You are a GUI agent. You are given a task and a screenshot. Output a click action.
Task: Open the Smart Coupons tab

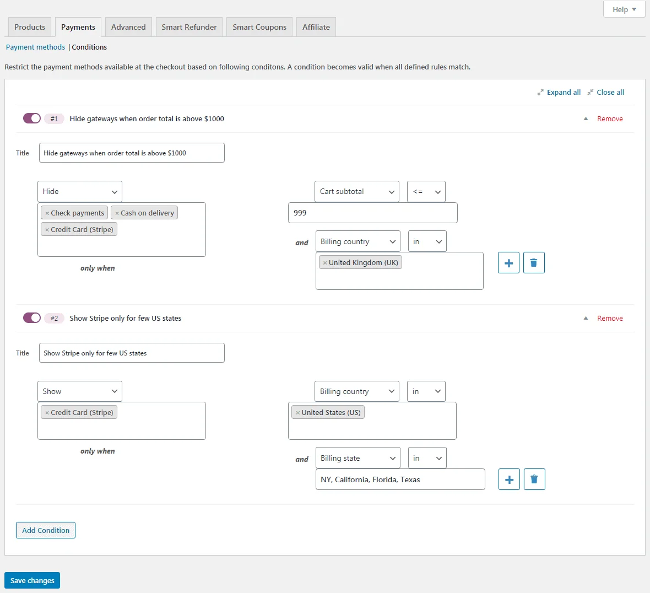259,27
